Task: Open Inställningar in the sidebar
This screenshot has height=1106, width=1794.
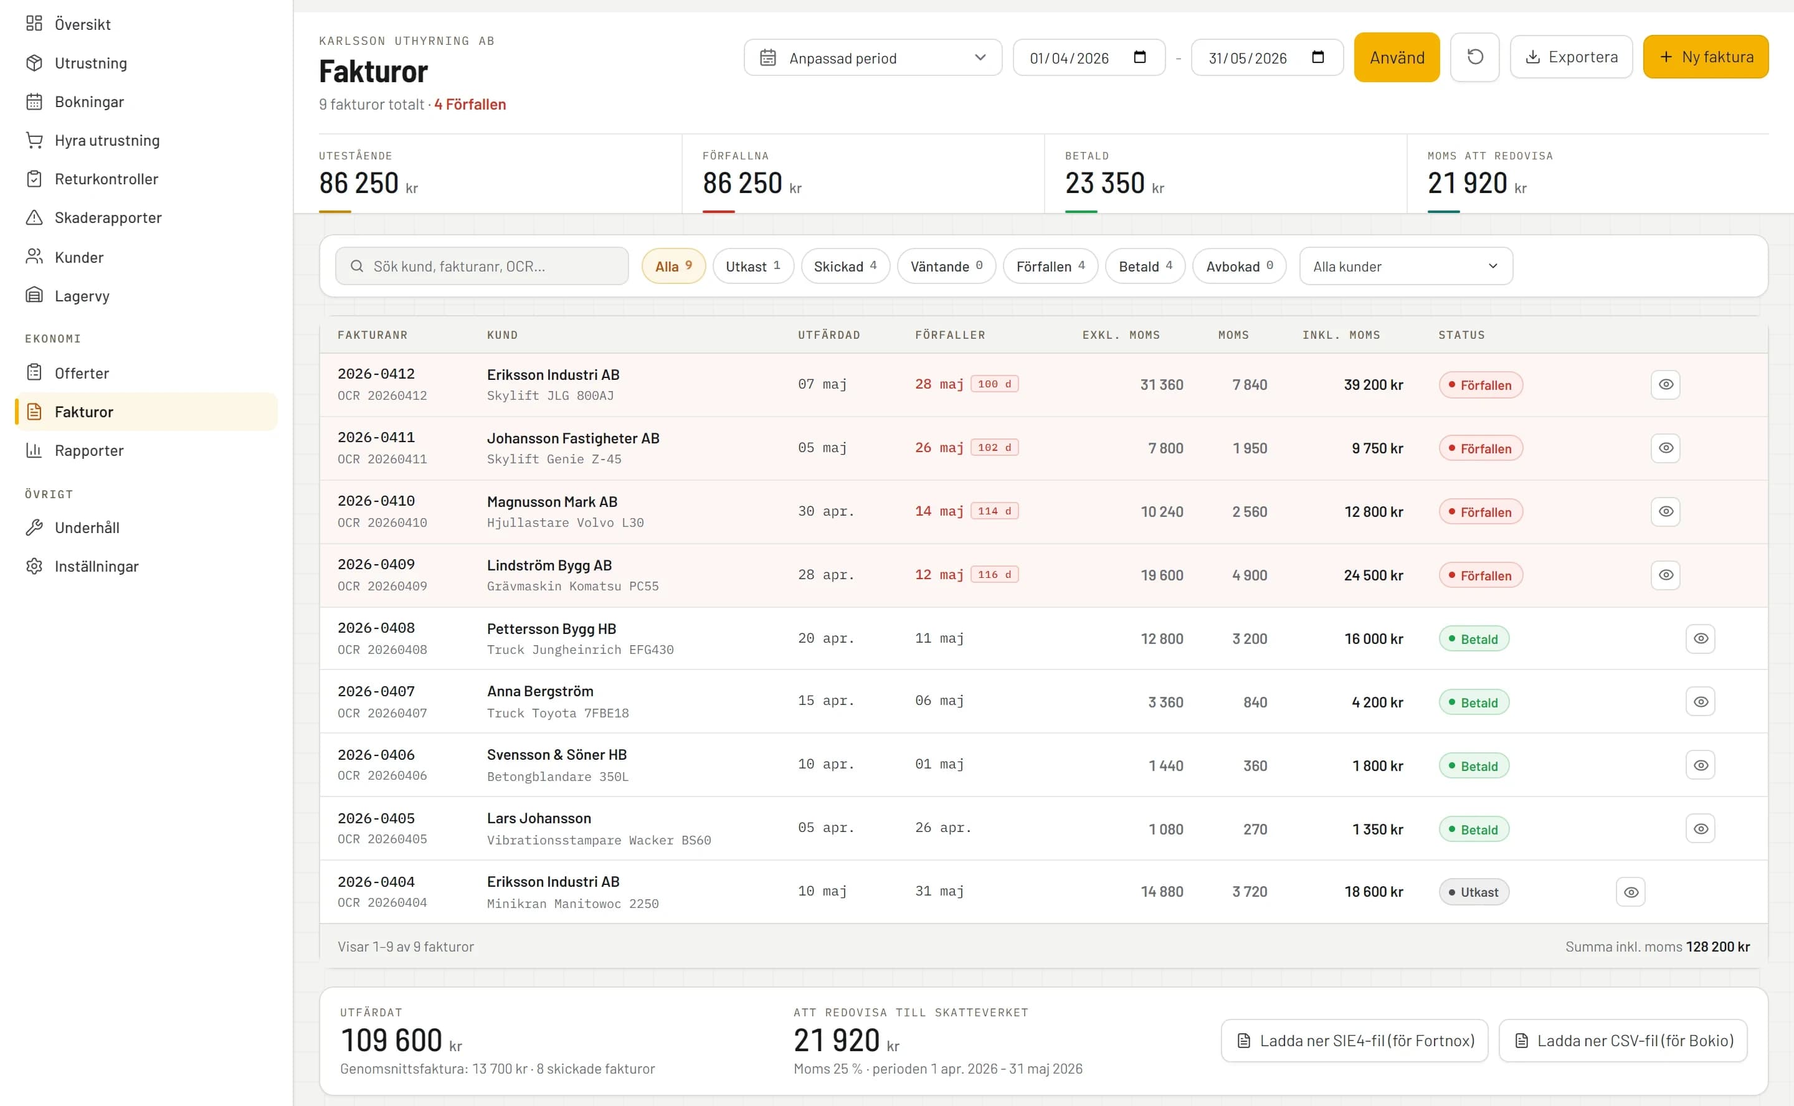Action: [146, 567]
